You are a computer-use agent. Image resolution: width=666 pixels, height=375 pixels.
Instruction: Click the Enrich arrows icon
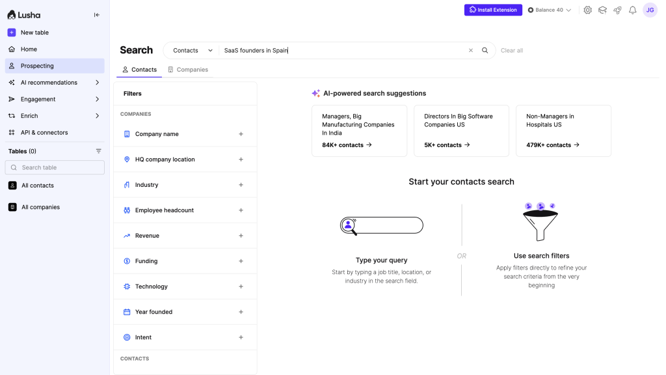(12, 116)
